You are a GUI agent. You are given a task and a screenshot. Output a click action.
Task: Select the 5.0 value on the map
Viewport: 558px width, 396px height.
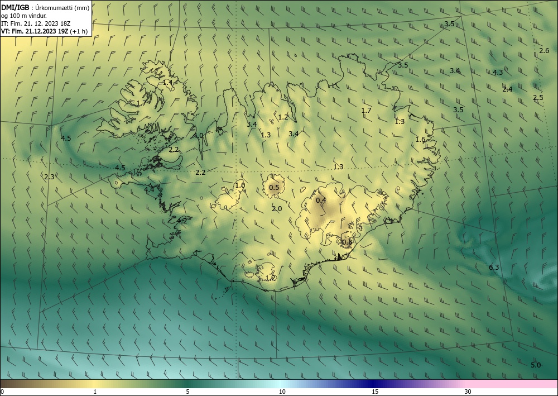tap(536, 365)
